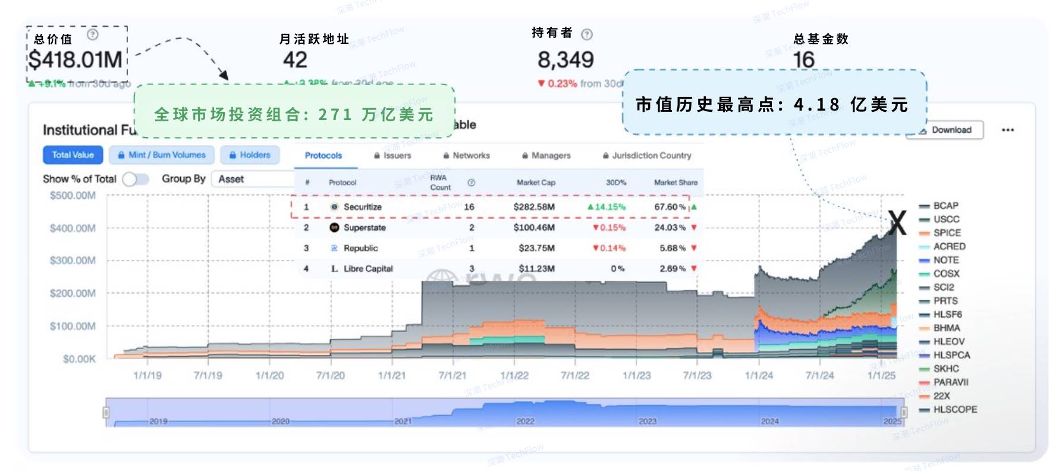Grab the left handle of range selector
Viewport: 1062px width, 471px height.
pyautogui.click(x=106, y=412)
